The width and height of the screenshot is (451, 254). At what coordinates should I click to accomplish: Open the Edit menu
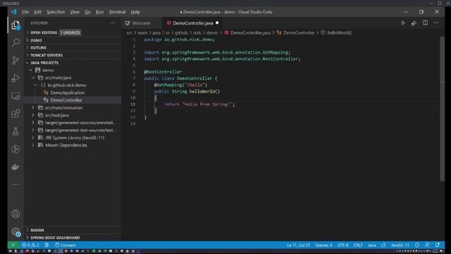point(37,12)
